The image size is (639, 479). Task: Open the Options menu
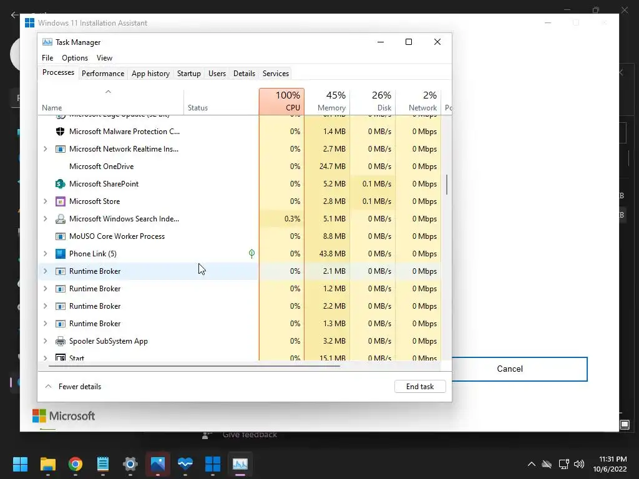pyautogui.click(x=75, y=58)
